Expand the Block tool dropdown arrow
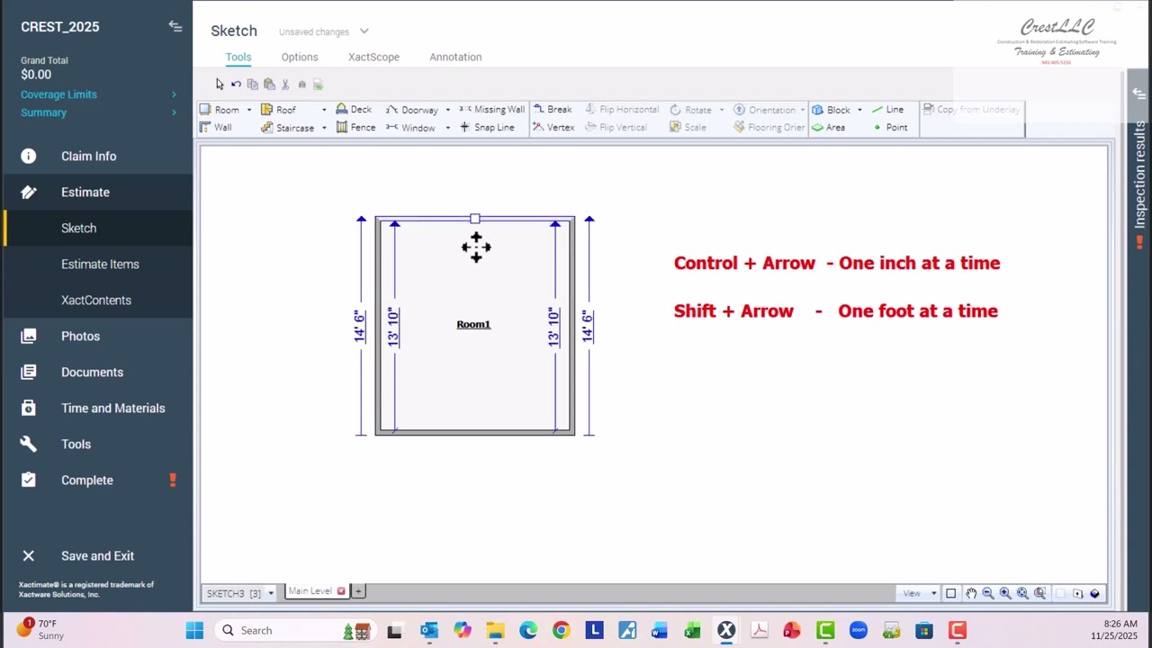 859,110
